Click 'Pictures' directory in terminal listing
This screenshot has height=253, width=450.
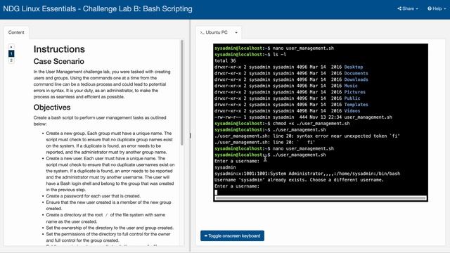(354, 92)
